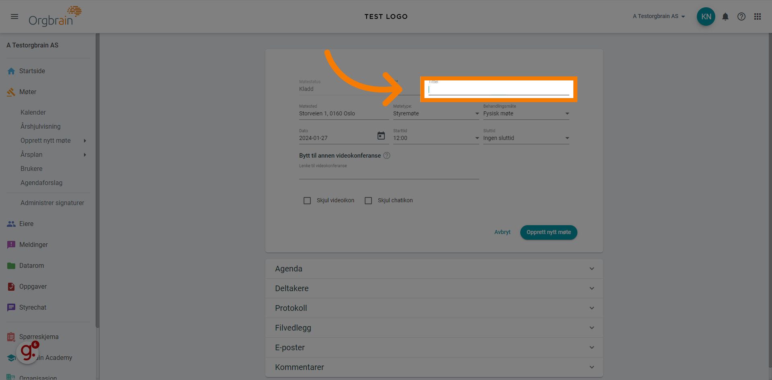Open the A Testorgbrain AS organization switcher

pyautogui.click(x=659, y=16)
